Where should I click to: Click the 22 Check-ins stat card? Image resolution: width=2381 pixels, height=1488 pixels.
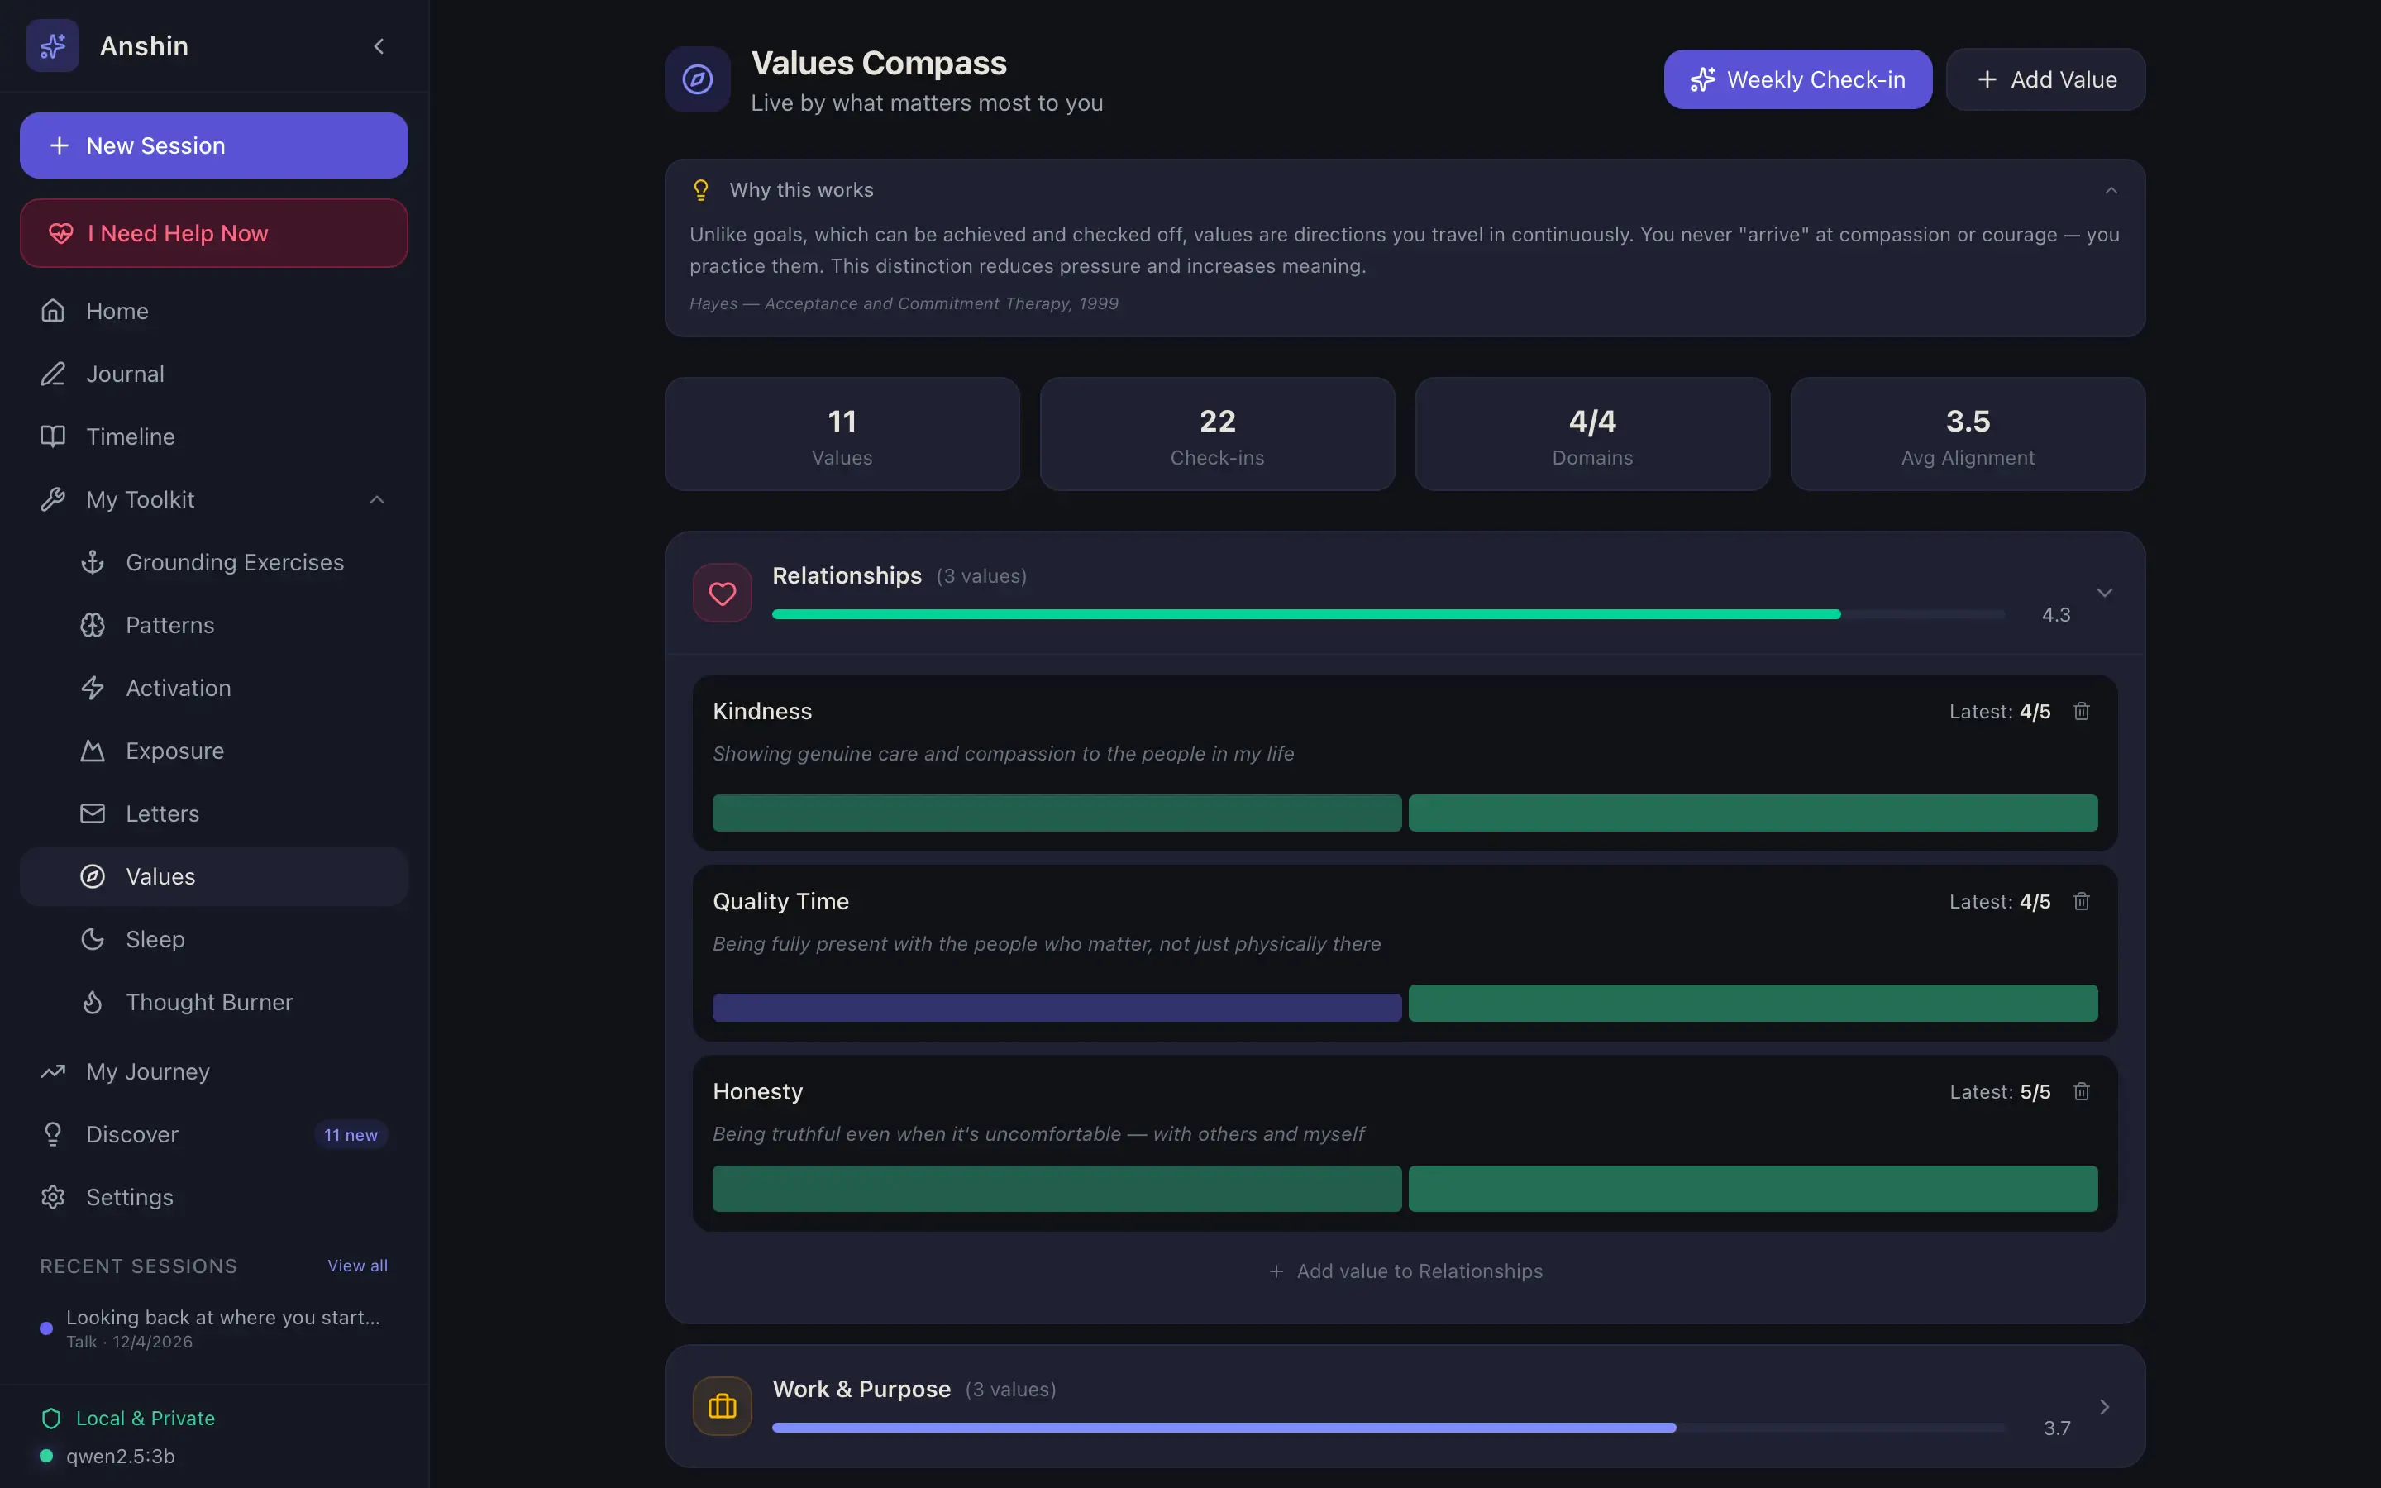coord(1217,434)
